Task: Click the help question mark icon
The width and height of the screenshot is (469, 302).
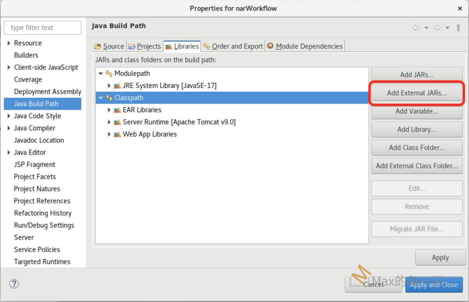Action: tap(14, 284)
